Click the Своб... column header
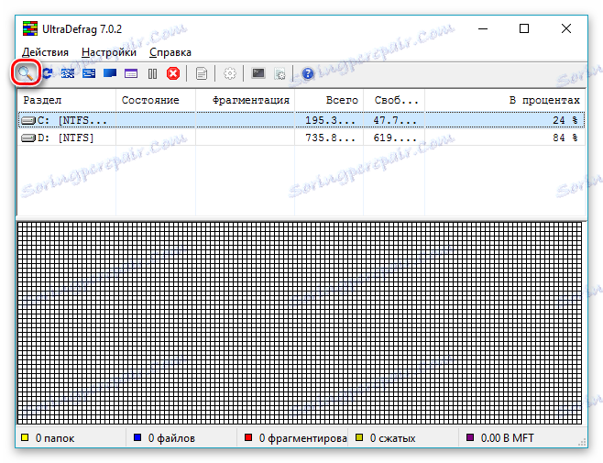 click(x=394, y=100)
